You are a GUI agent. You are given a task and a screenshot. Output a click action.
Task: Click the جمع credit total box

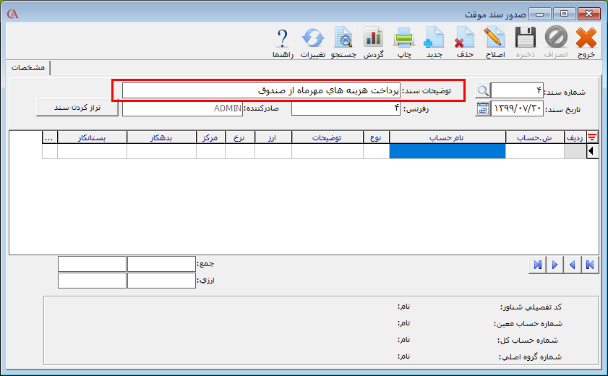(92, 264)
